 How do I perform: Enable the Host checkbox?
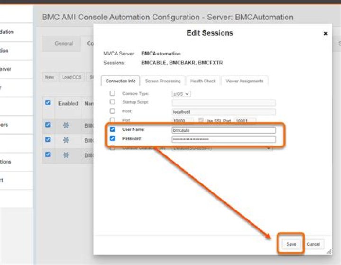[x=112, y=111]
